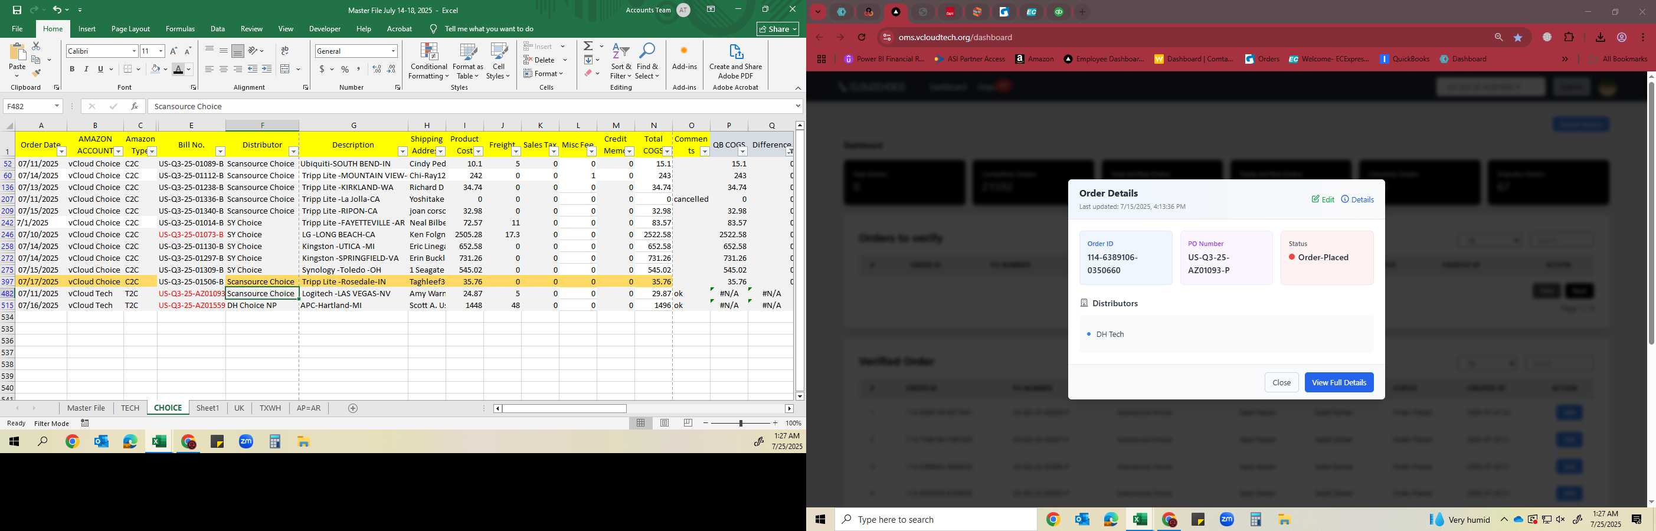Image resolution: width=1656 pixels, height=531 pixels.
Task: Add new sheet with plus button
Action: [352, 408]
